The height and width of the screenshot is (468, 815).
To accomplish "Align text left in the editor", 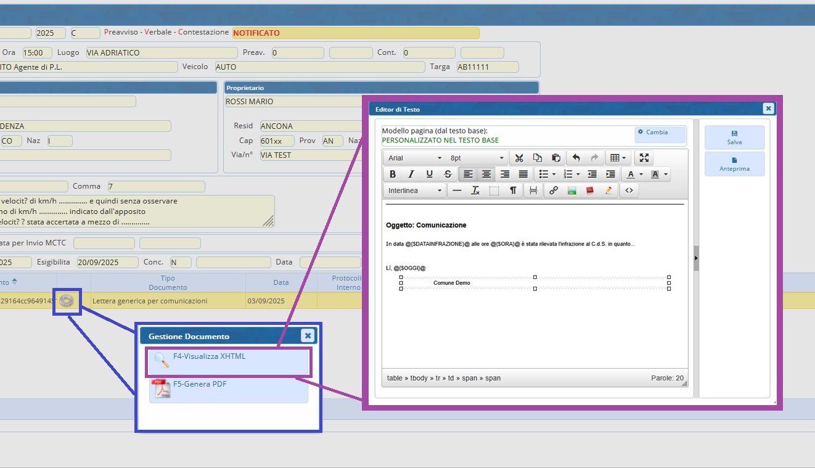I will coord(469,174).
